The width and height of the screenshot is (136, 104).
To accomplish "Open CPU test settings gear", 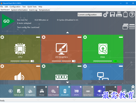I will pos(2,37).
